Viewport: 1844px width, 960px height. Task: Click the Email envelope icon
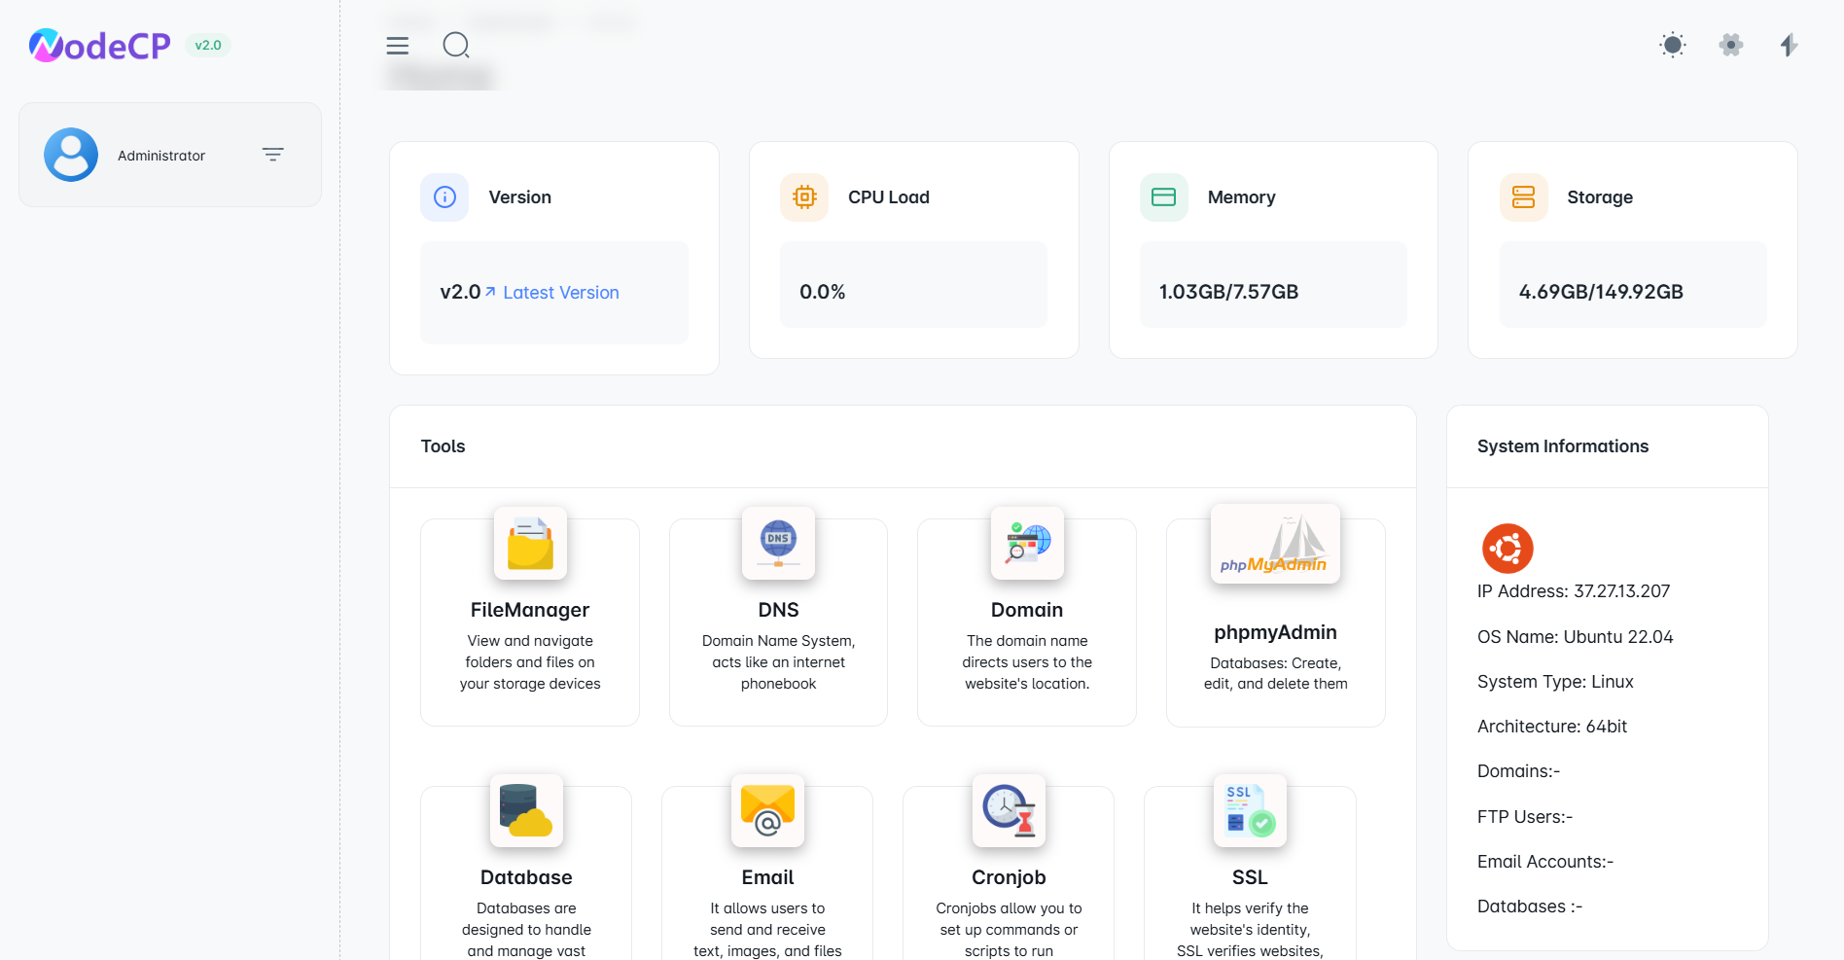[x=767, y=810]
